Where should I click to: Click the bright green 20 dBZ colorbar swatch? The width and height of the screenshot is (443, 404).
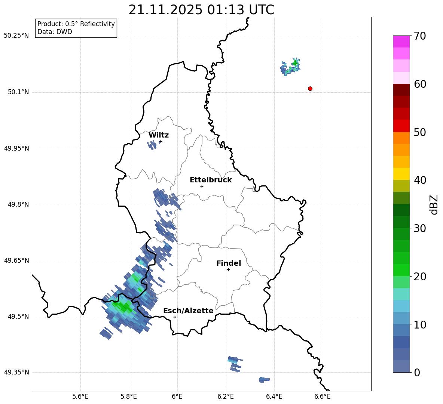point(401,270)
